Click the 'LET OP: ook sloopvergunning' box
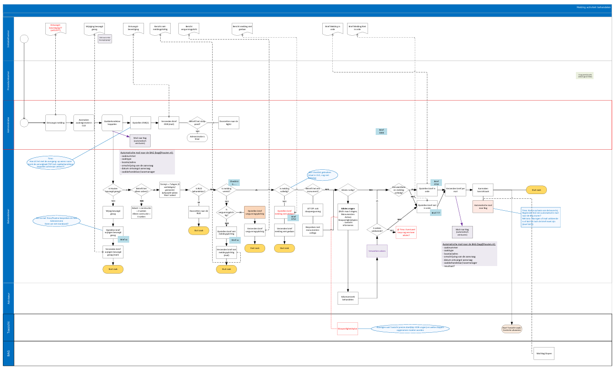615x369 pixels. click(x=313, y=210)
